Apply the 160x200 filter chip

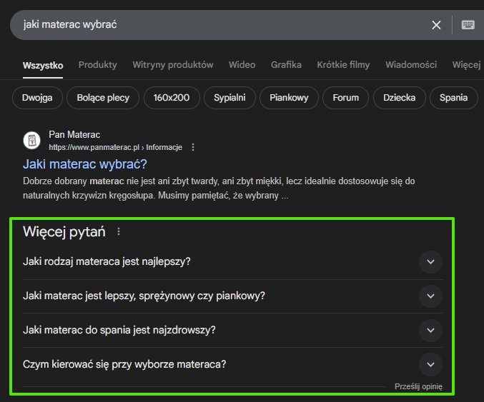[172, 98]
